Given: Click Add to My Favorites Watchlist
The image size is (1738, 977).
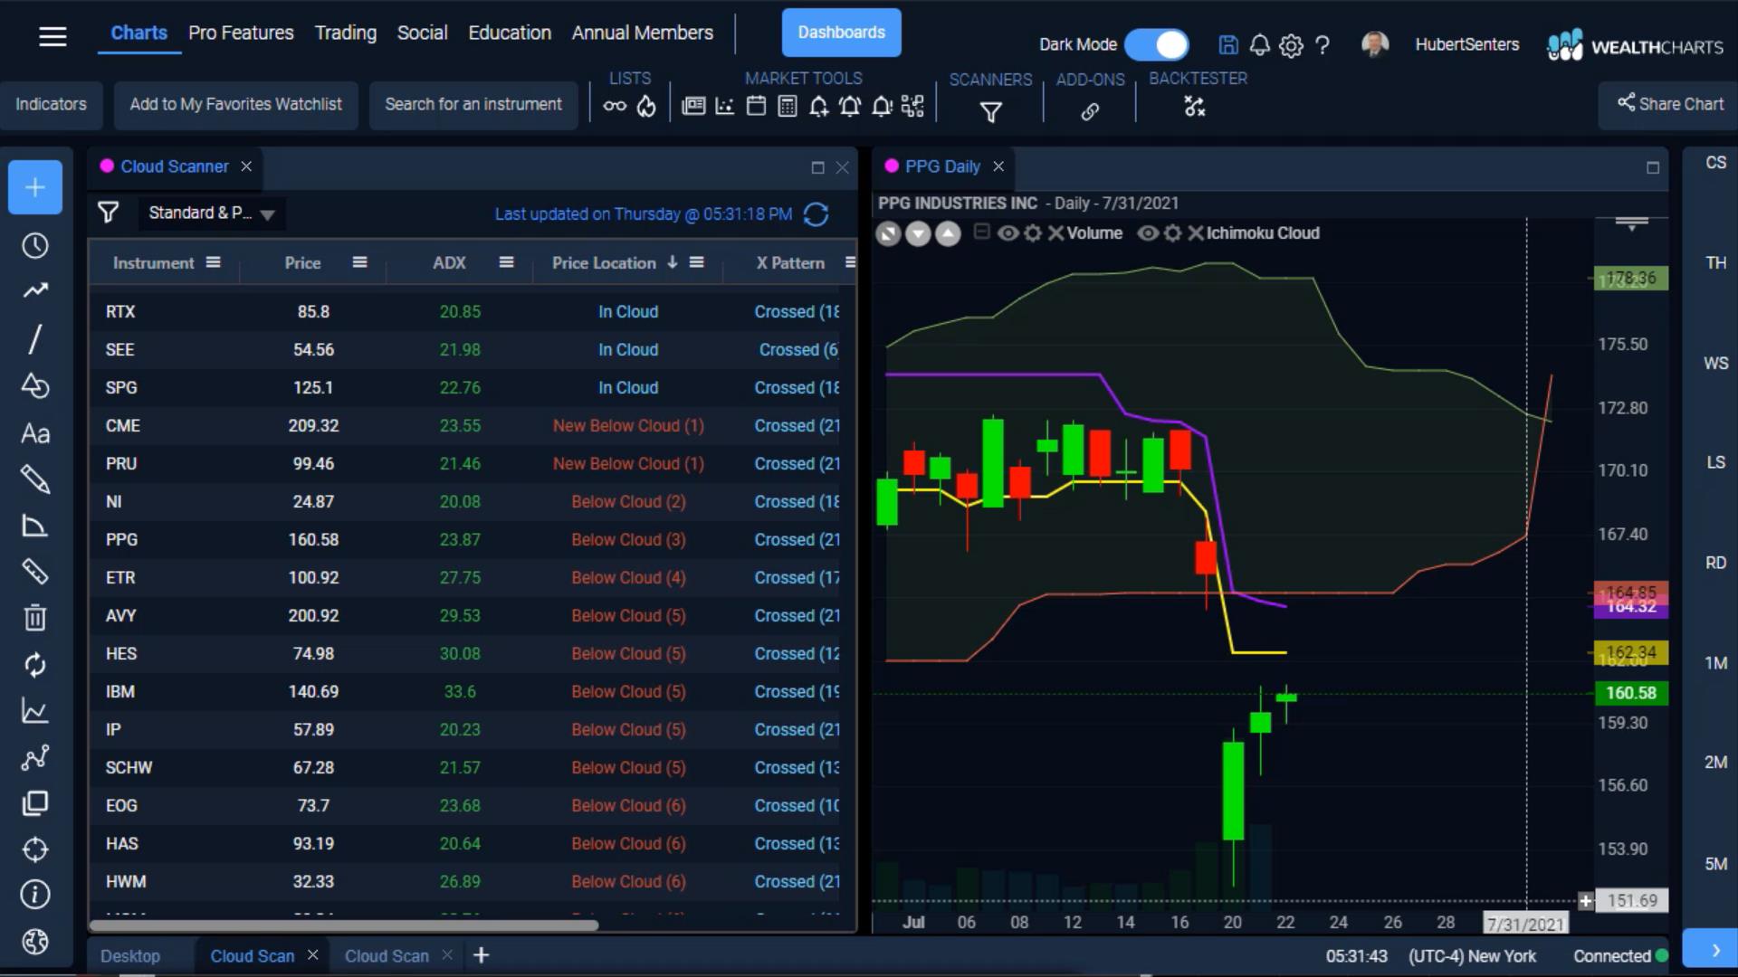Looking at the screenshot, I should click(x=235, y=104).
